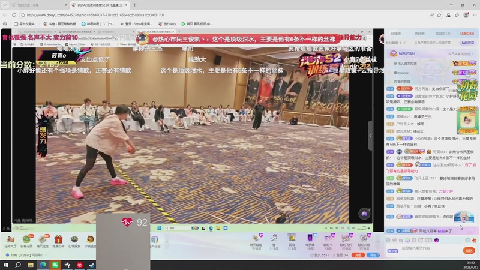This screenshot has width=480, height=270.
Task: Refresh the browser page
Action: [14, 14]
